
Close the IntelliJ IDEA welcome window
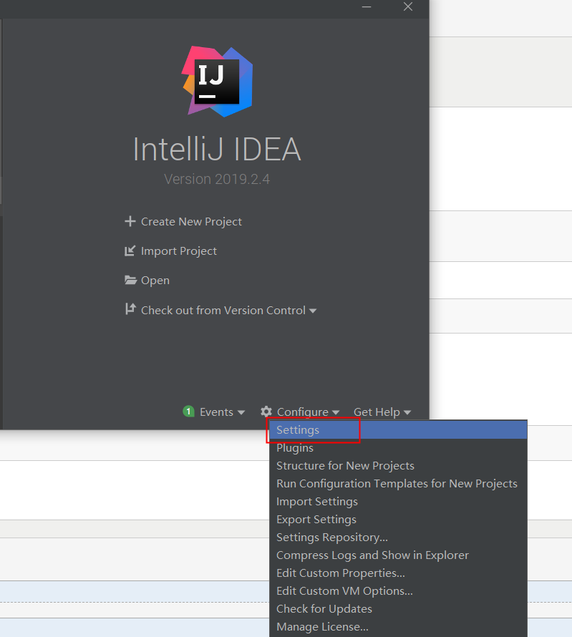408,6
